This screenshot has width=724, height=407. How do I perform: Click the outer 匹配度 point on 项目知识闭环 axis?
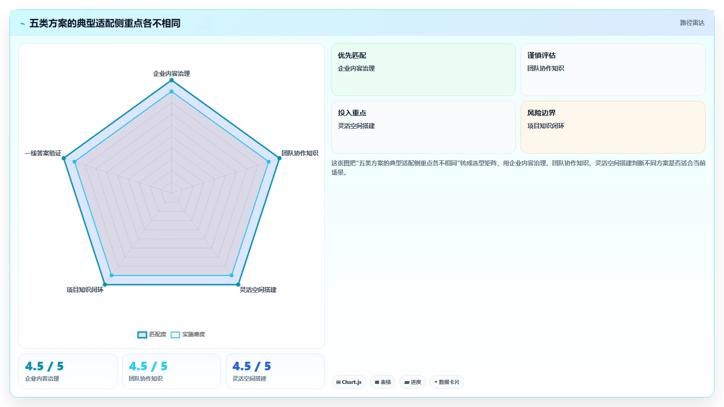[105, 285]
